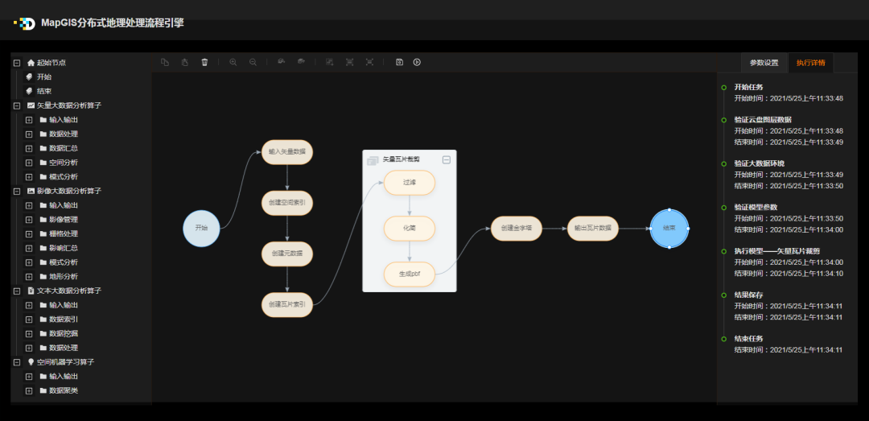This screenshot has width=869, height=421.
Task: Select the 结束 circle node on canvas
Action: [x=669, y=228]
